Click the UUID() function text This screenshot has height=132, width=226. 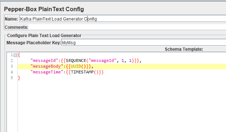(x=78, y=66)
